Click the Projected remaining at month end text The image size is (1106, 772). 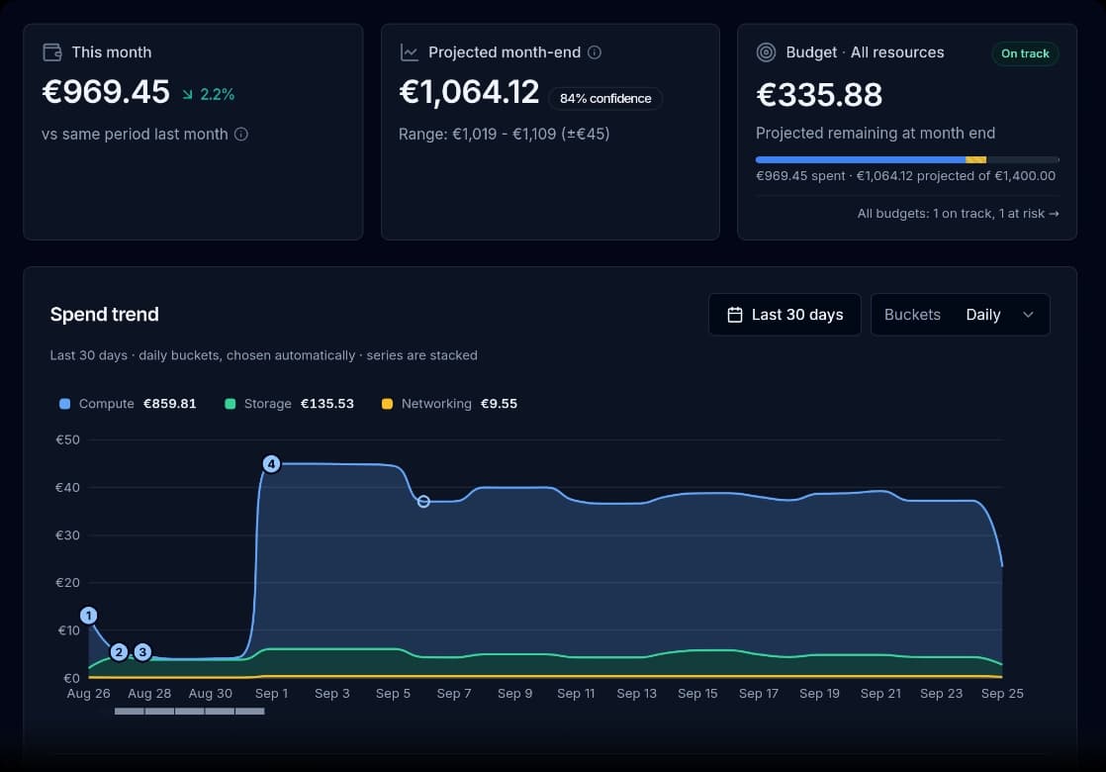(x=876, y=134)
